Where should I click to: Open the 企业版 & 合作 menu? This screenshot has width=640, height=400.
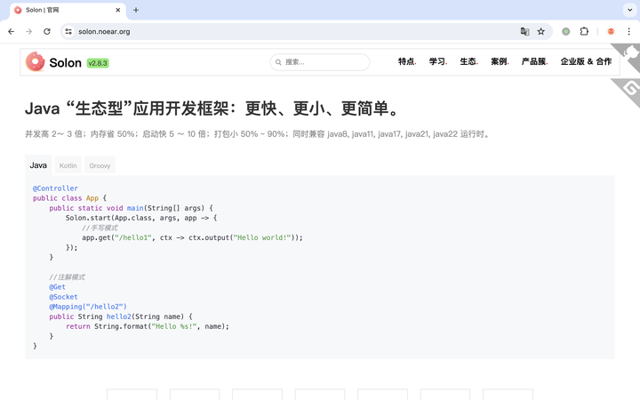(586, 61)
